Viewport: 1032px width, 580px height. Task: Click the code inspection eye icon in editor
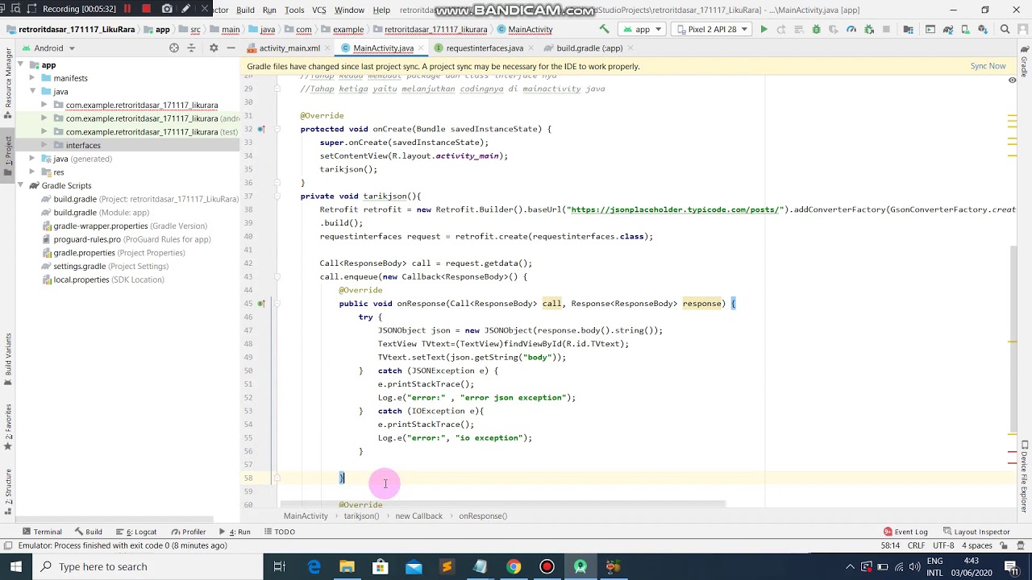[1012, 80]
